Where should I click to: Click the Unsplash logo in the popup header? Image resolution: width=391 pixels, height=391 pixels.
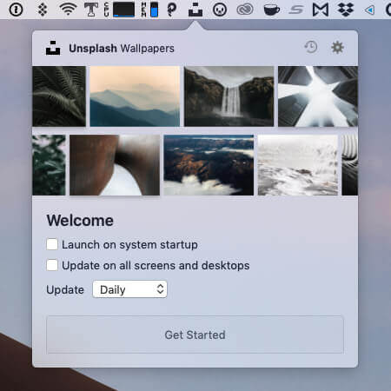pos(53,48)
